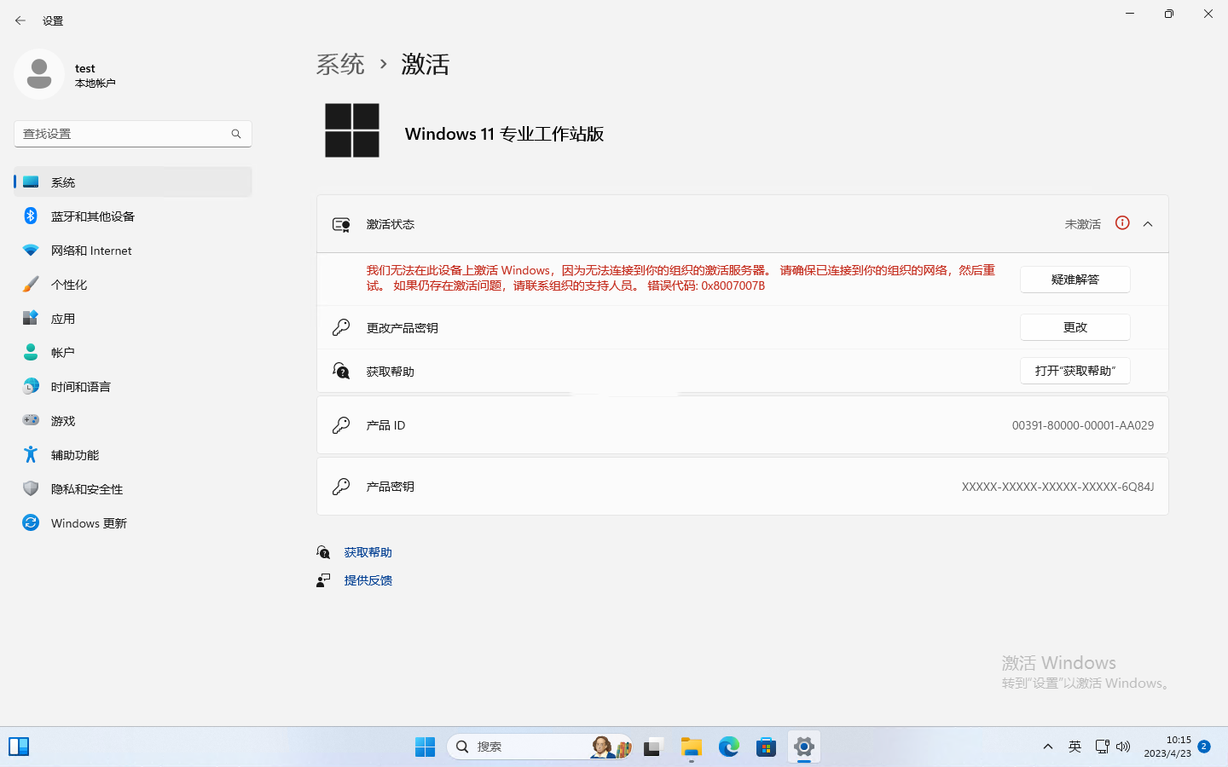Open the notification badge with 2
Viewport: 1228px width, 767px height.
tap(1204, 747)
